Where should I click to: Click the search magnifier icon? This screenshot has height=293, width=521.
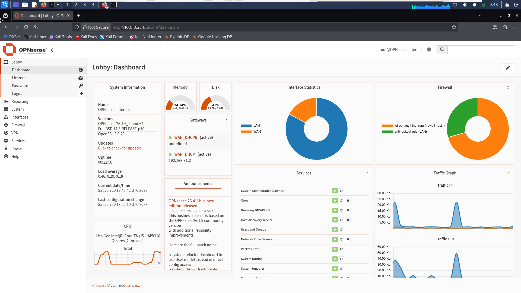442,50
